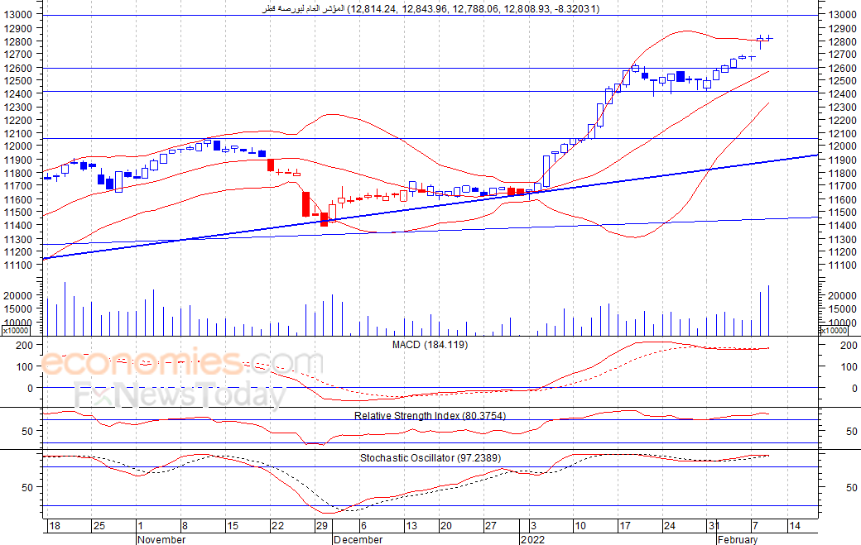Click the 12600 price on the left axis

[17, 68]
